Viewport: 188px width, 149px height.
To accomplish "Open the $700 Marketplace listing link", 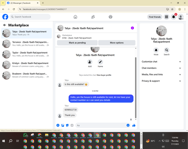I will 77,38.
